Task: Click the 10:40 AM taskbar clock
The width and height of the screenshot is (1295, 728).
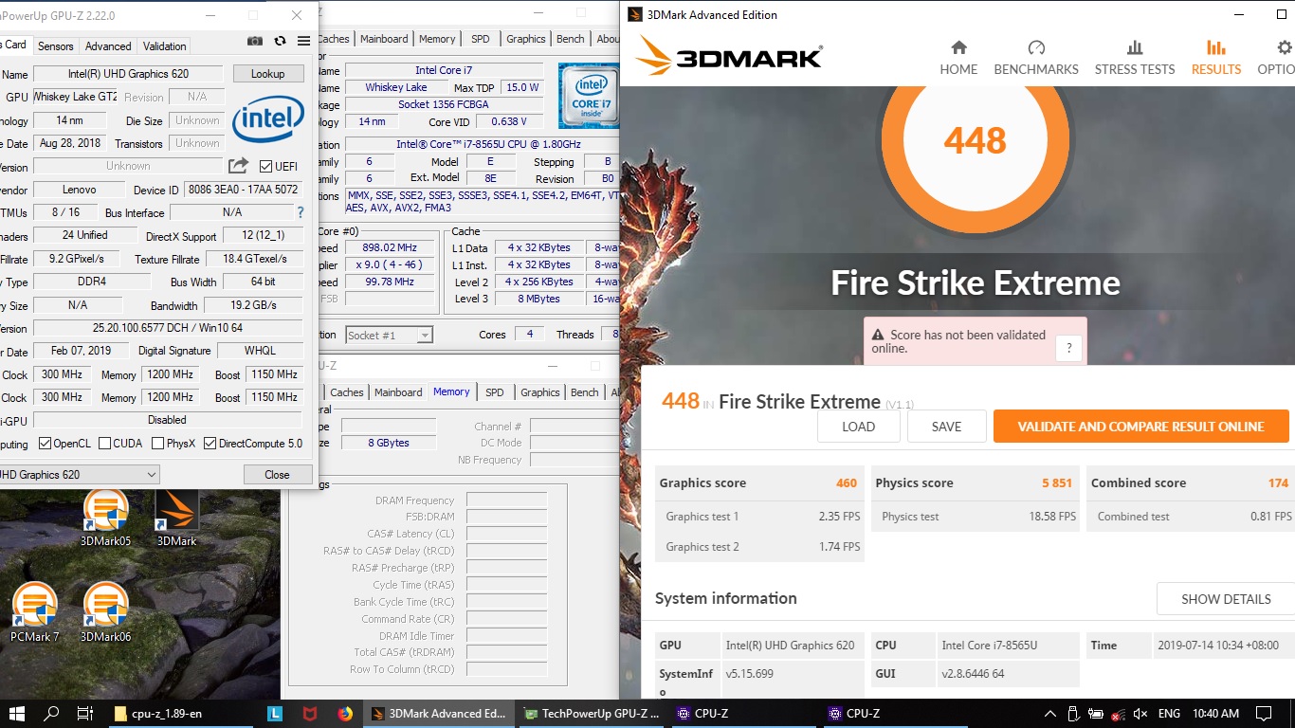Action: [x=1216, y=713]
